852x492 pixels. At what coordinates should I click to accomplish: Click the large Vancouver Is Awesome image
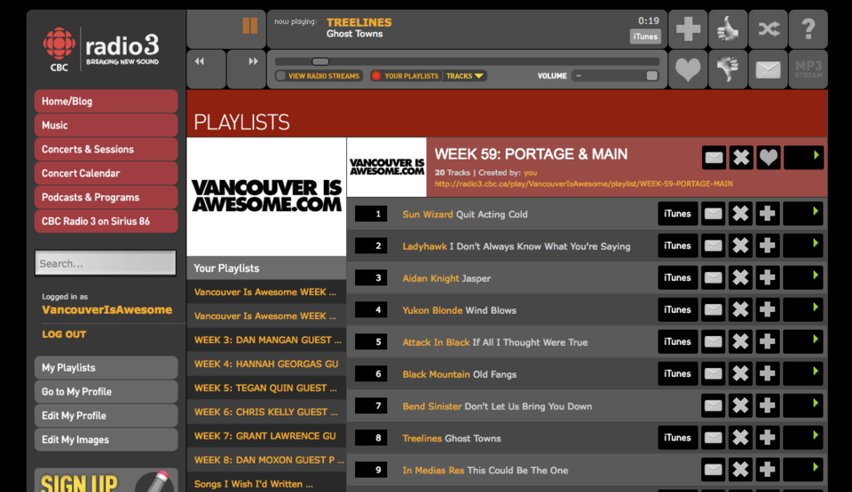[x=267, y=197]
